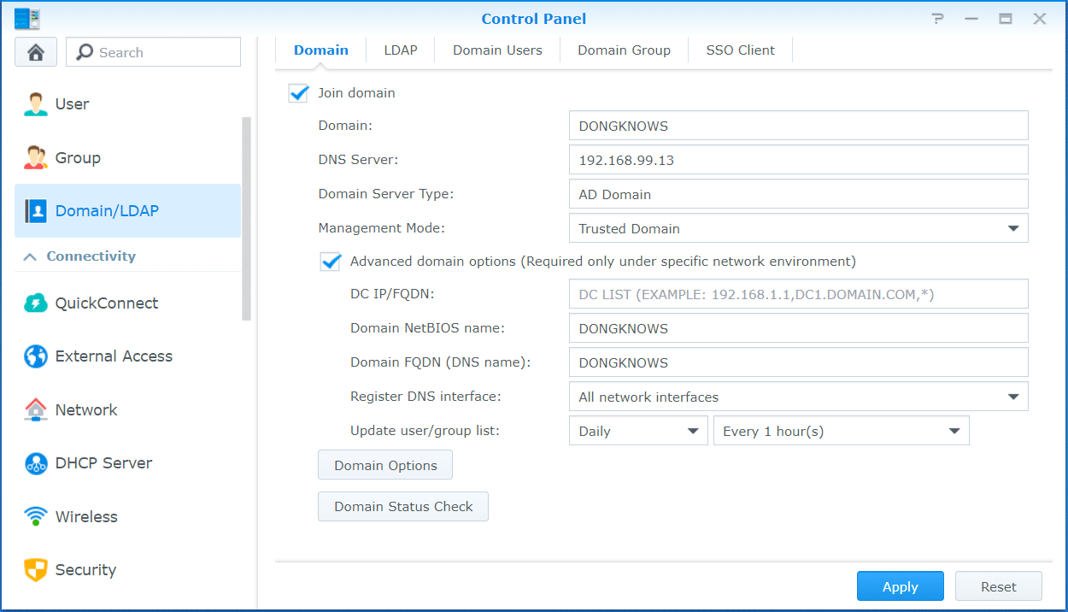Uncheck the Join domain checkbox
This screenshot has width=1068, height=612.
point(298,93)
